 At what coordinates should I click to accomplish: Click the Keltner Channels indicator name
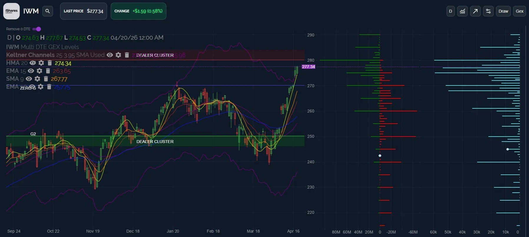coord(30,55)
